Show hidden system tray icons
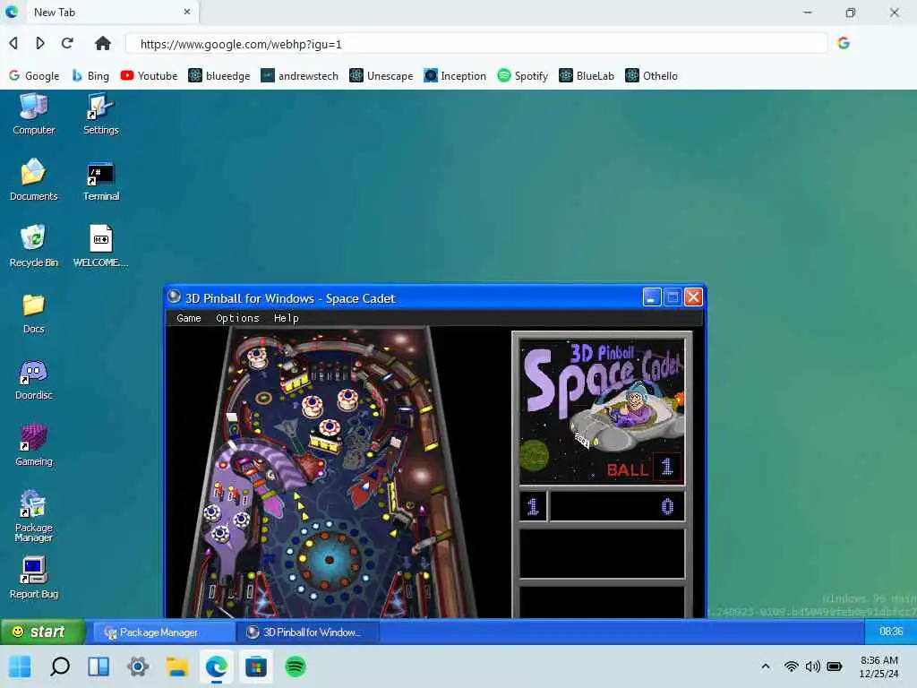Screen dimensions: 917x688 [765, 666]
